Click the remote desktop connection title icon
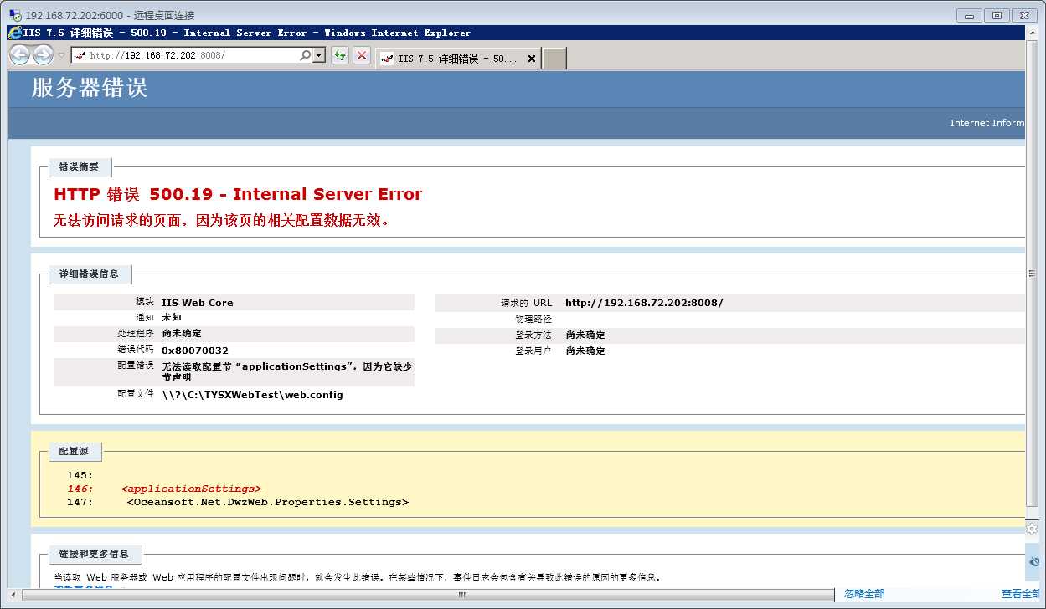1046x609 pixels. pyautogui.click(x=15, y=15)
